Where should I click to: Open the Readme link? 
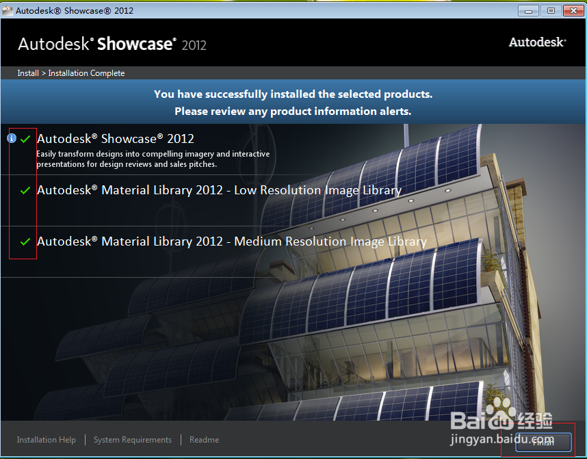coord(205,440)
